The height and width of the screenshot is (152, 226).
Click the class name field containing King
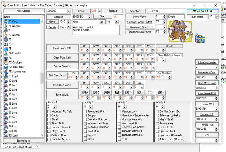pyautogui.click(x=85, y=22)
